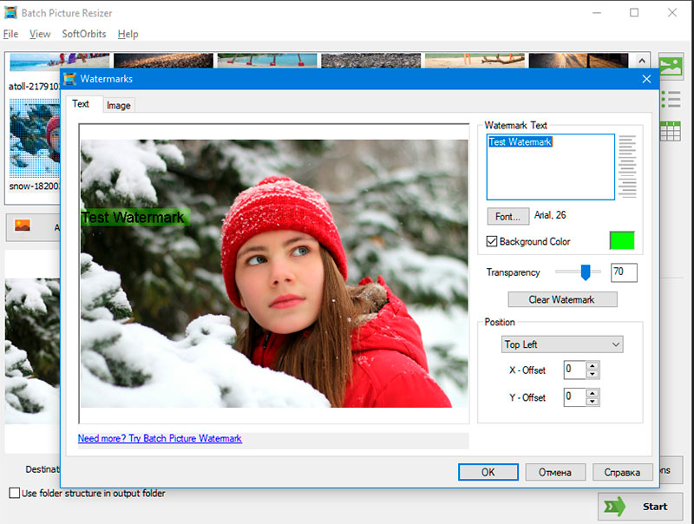Click the Start button in main window
This screenshot has width=694, height=524.
point(640,507)
